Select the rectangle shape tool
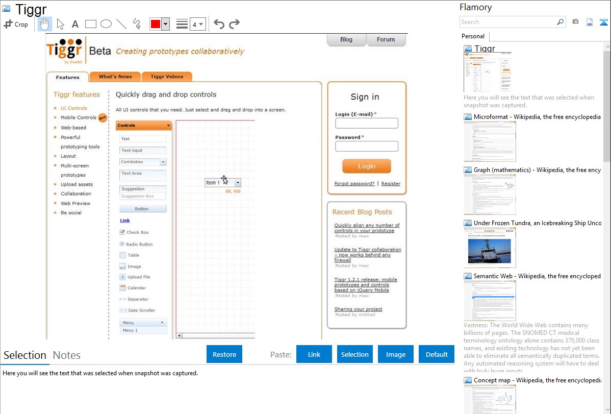 click(90, 24)
